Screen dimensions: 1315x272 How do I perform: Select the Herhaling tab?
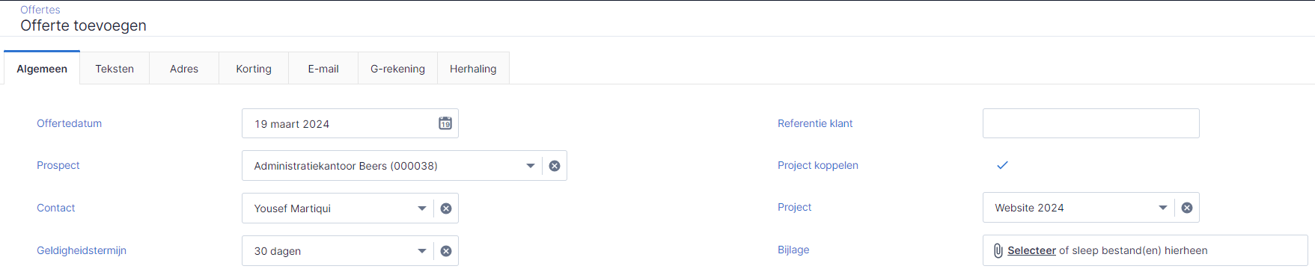point(473,68)
